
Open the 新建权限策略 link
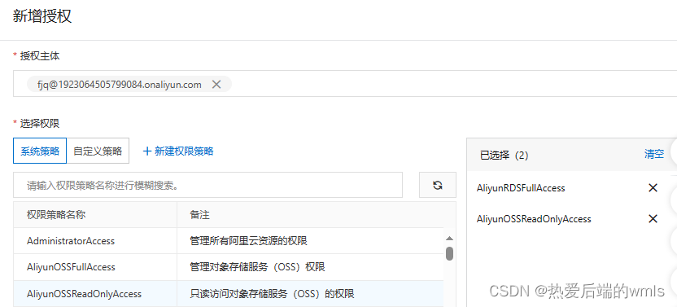click(x=178, y=151)
